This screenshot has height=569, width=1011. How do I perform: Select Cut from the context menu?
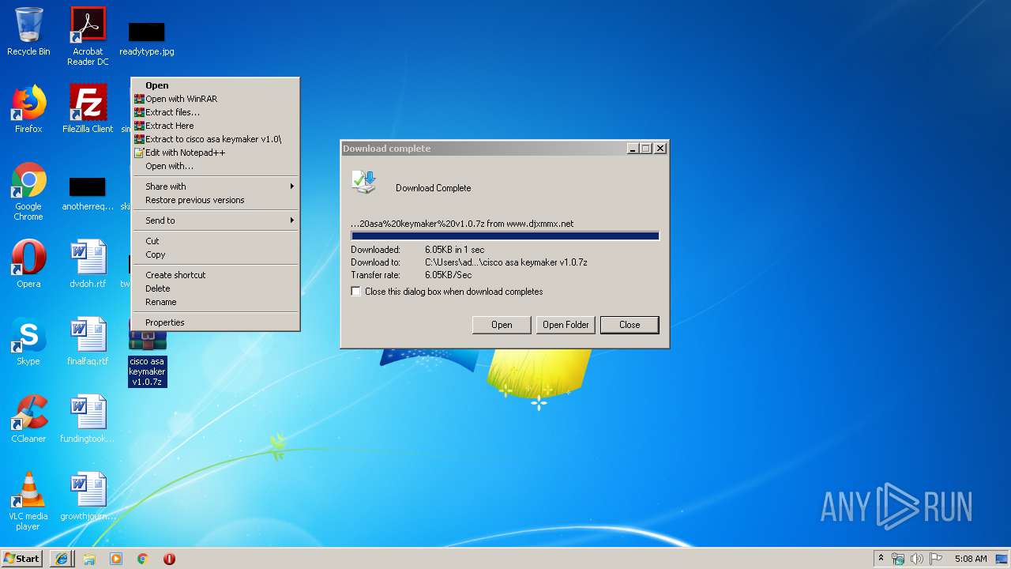click(x=215, y=241)
